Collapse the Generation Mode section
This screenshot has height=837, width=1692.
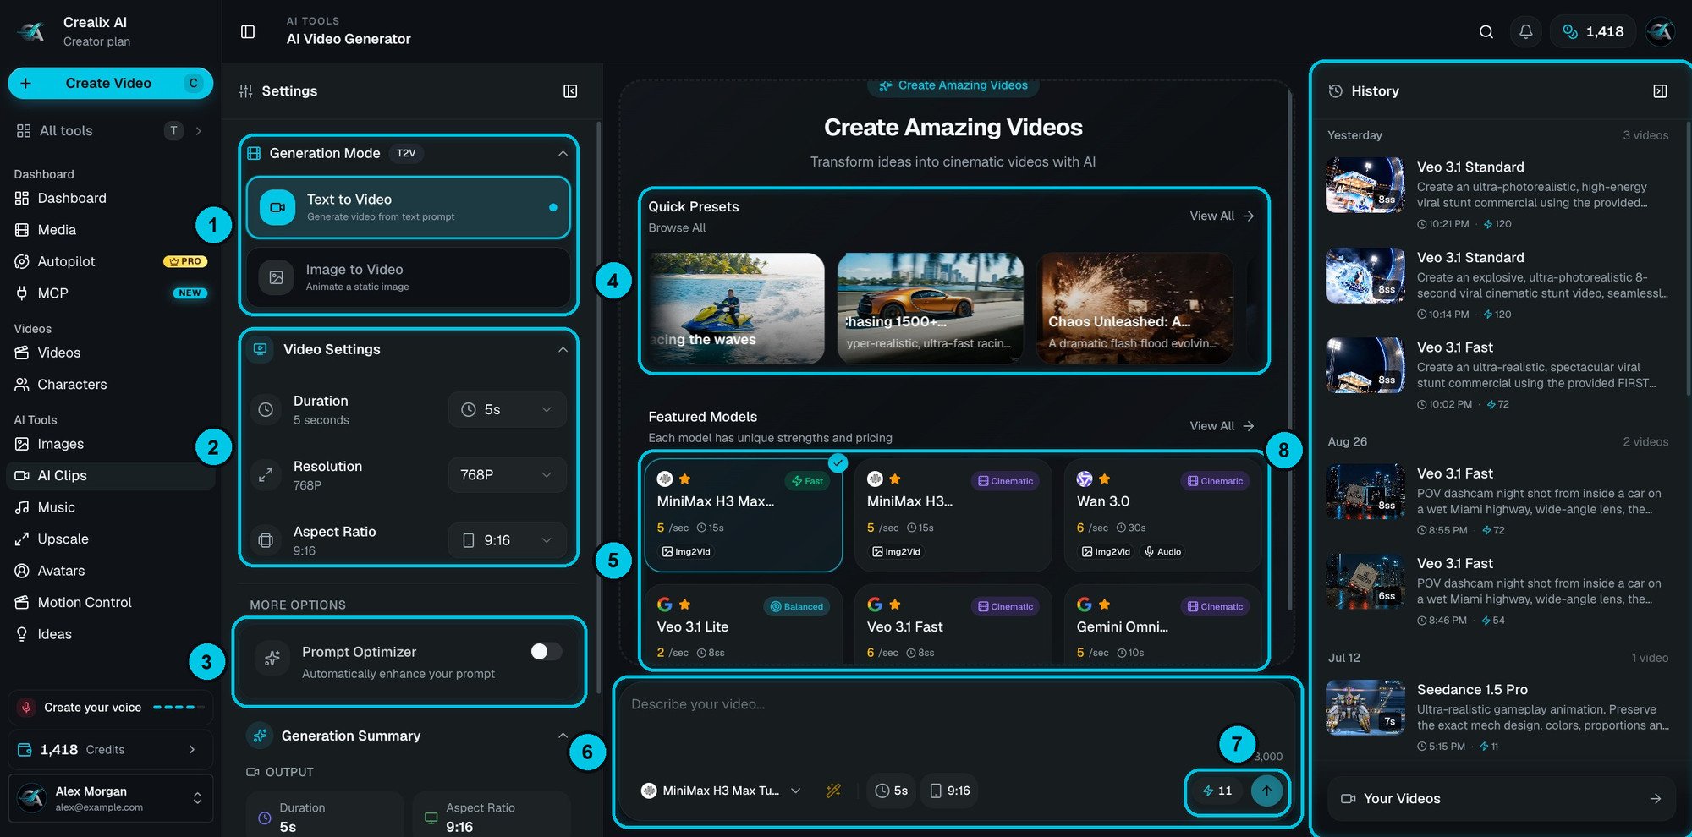[x=563, y=153]
